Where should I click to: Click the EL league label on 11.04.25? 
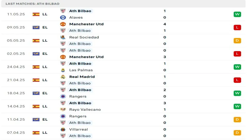point(45,119)
